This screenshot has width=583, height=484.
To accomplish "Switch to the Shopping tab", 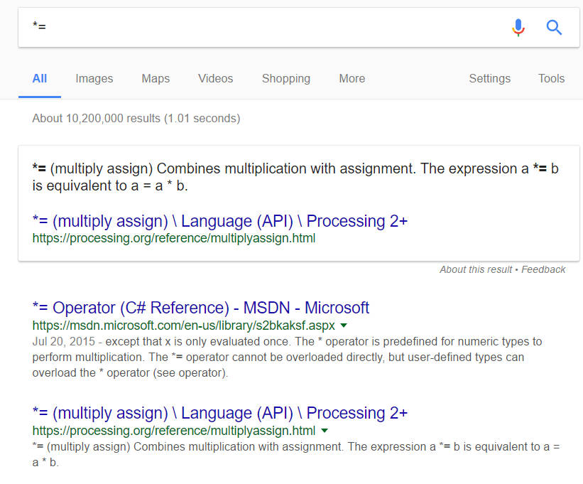I will [x=285, y=78].
